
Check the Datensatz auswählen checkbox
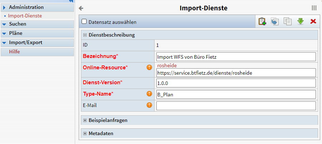84,22
